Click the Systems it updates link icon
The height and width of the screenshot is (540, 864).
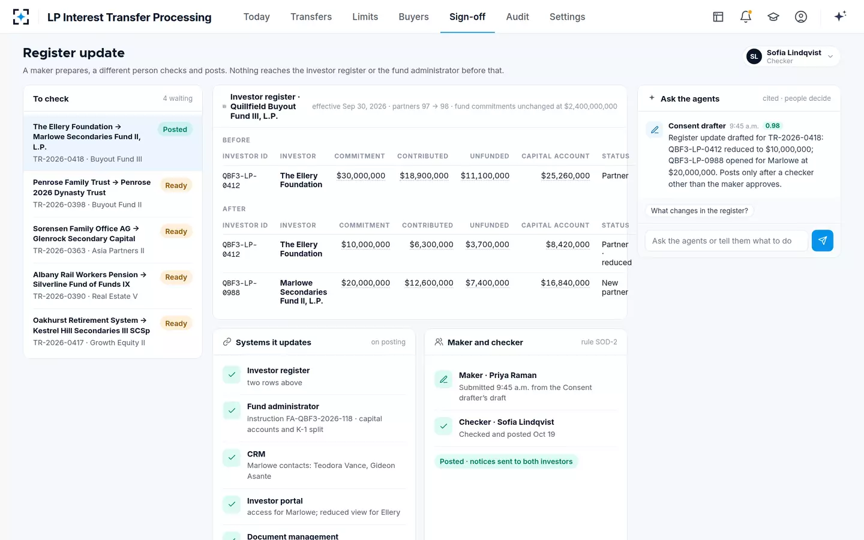227,342
